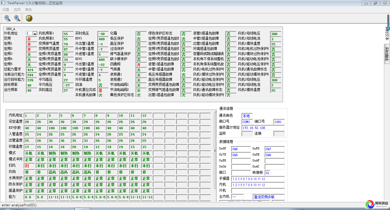Open the 设置 menu

click(x=6, y=10)
